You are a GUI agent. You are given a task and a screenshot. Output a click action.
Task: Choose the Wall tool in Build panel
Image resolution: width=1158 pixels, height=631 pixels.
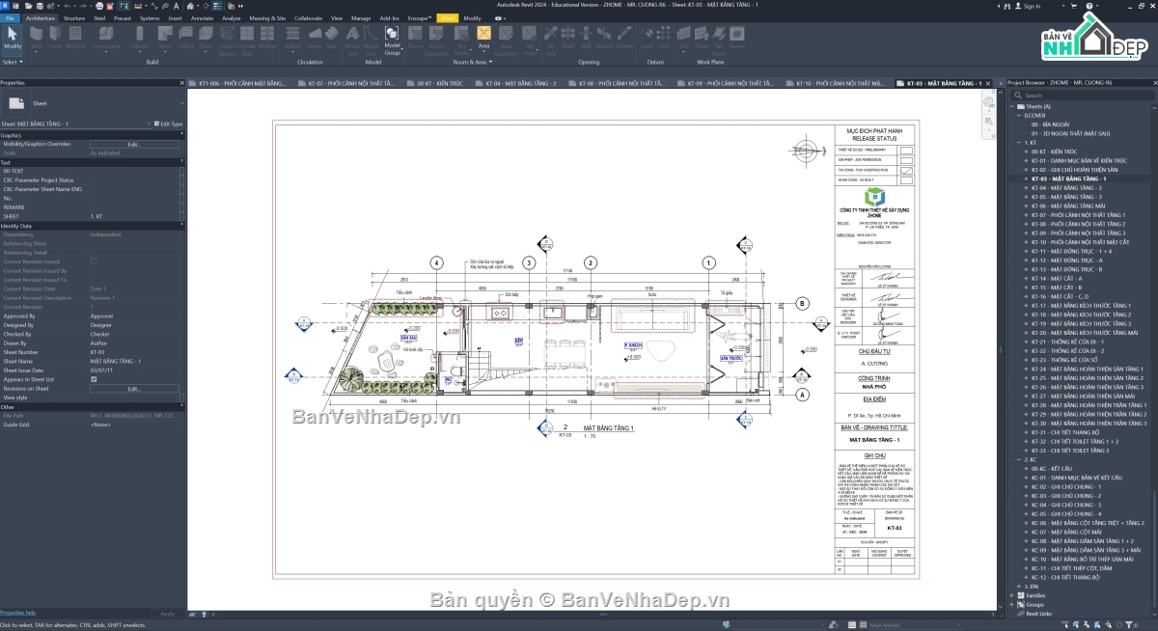[37, 38]
